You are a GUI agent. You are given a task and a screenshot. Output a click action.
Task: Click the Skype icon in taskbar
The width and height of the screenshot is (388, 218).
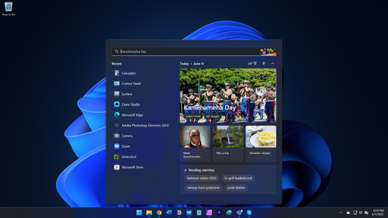click(x=249, y=213)
